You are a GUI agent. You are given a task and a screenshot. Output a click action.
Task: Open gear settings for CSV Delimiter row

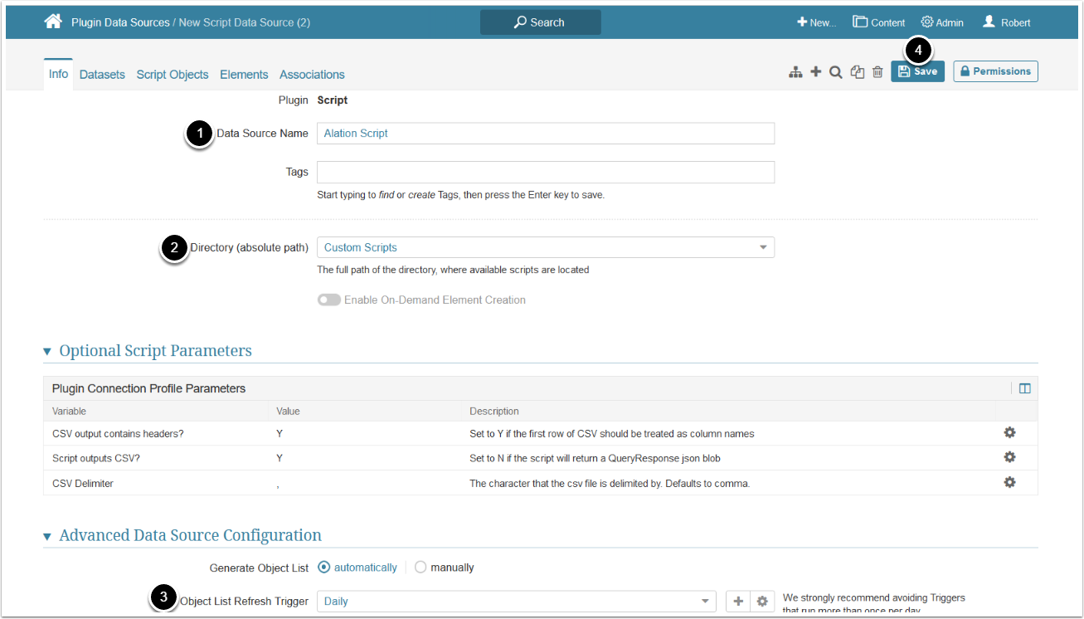point(1009,482)
